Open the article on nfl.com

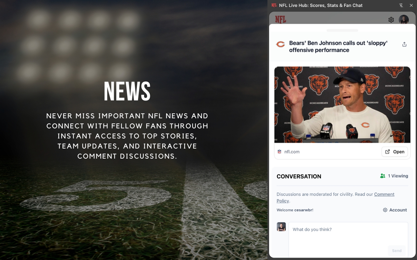click(x=395, y=151)
